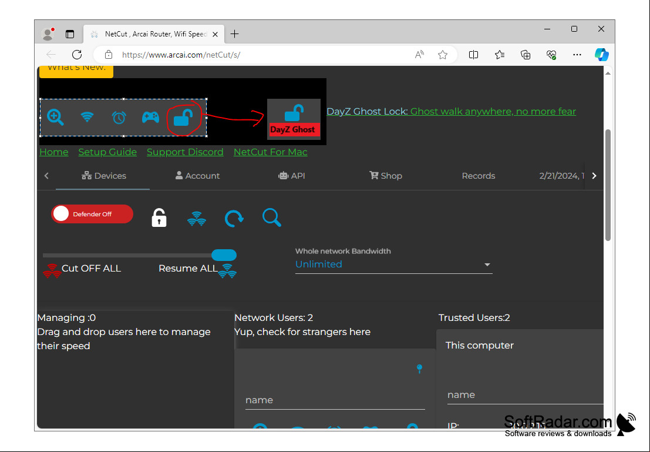650x452 pixels.
Task: Click the blue wifi icon in toolbar
Action: click(x=197, y=218)
